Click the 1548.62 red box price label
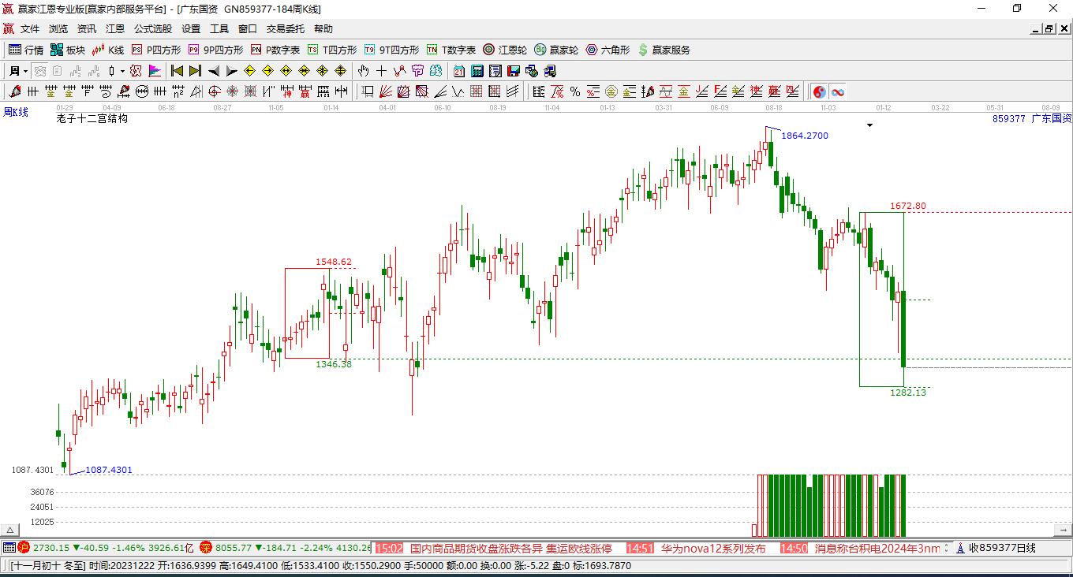The image size is (1073, 577). pyautogui.click(x=334, y=262)
